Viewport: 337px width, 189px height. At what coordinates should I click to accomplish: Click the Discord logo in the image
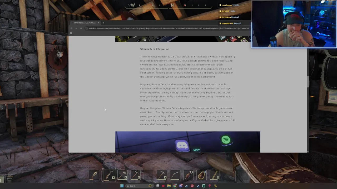tap(182, 145)
